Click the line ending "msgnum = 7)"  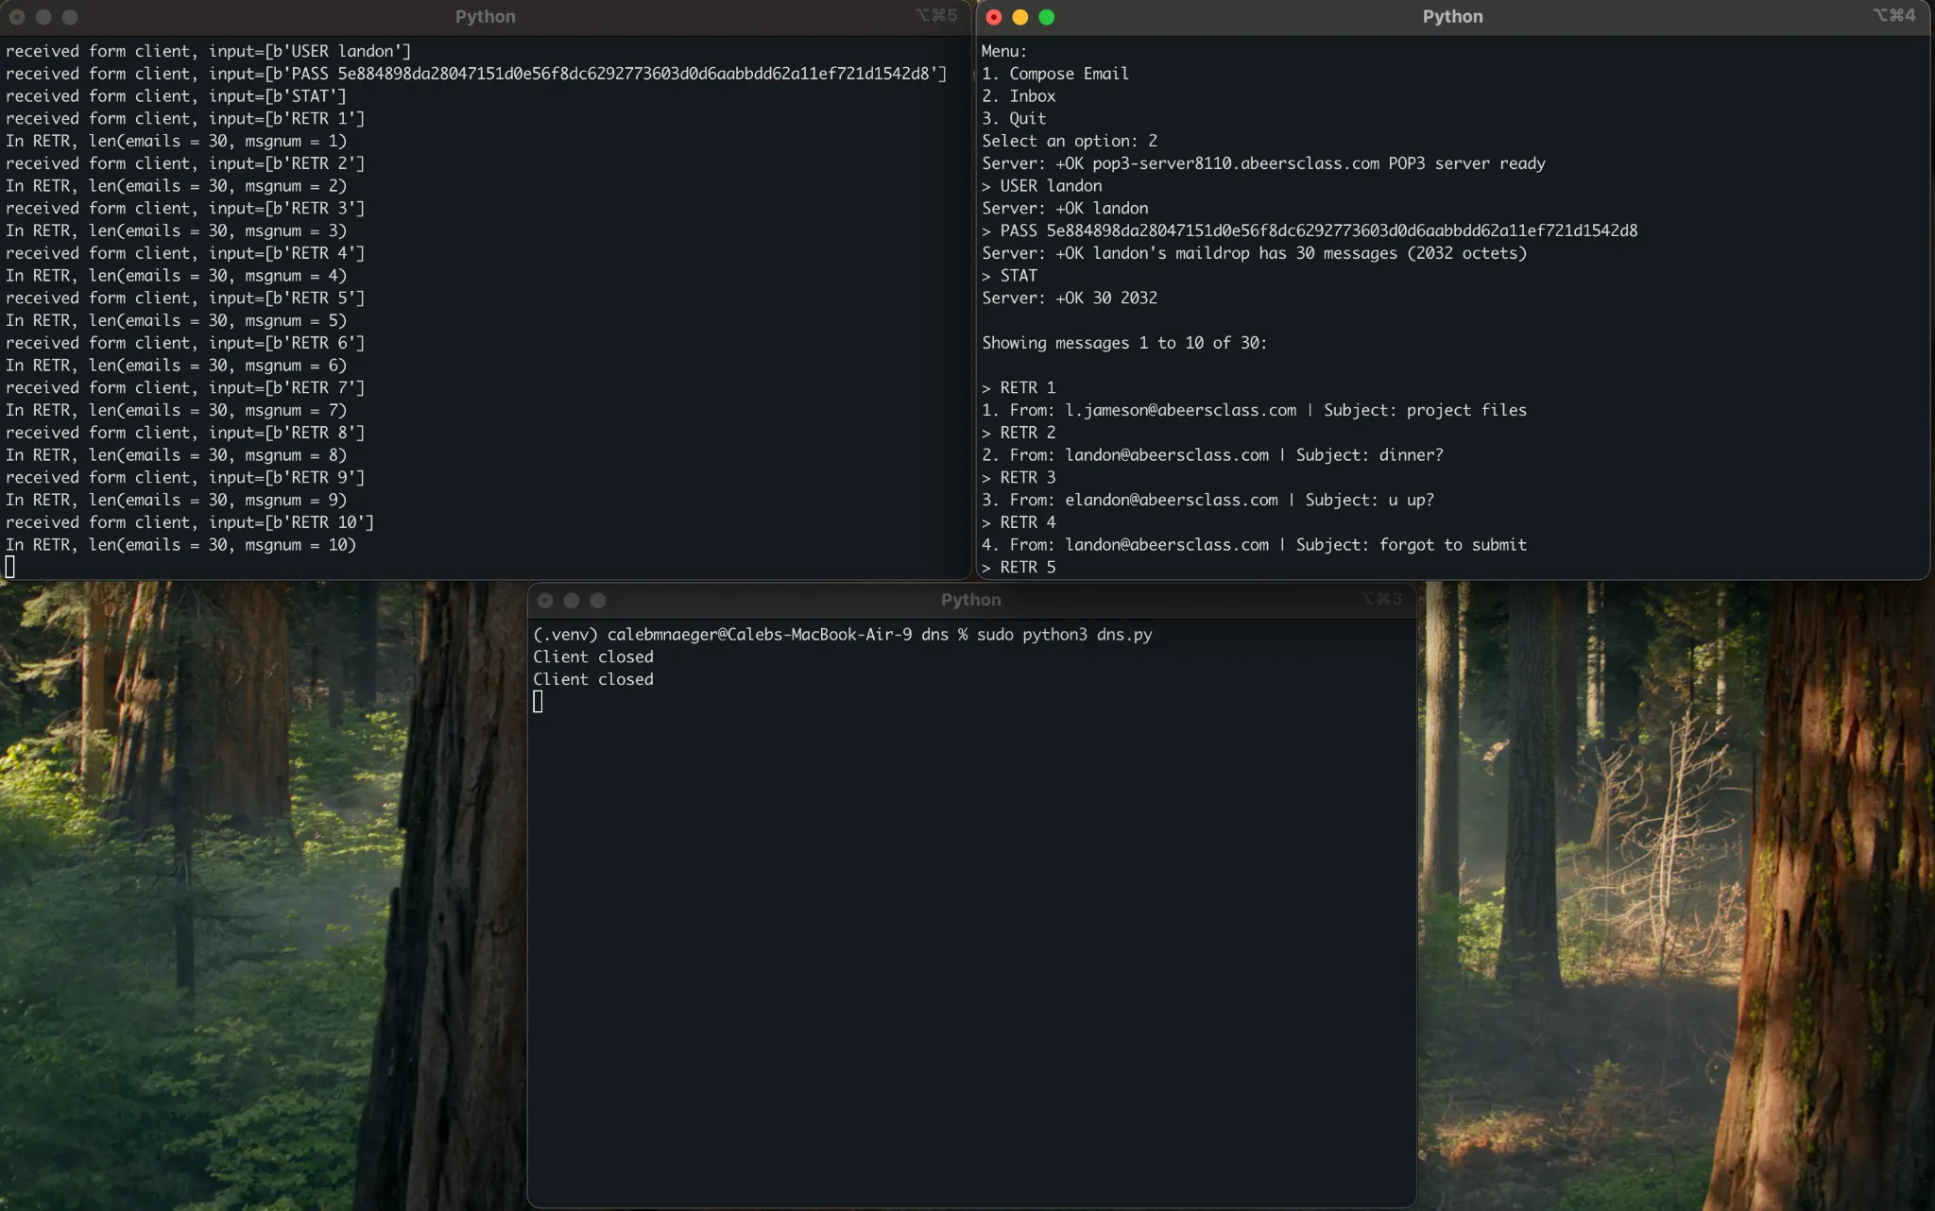click(177, 410)
